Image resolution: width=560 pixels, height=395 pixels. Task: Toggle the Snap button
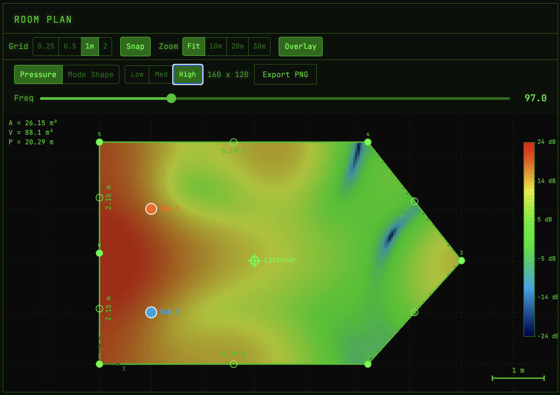(135, 47)
